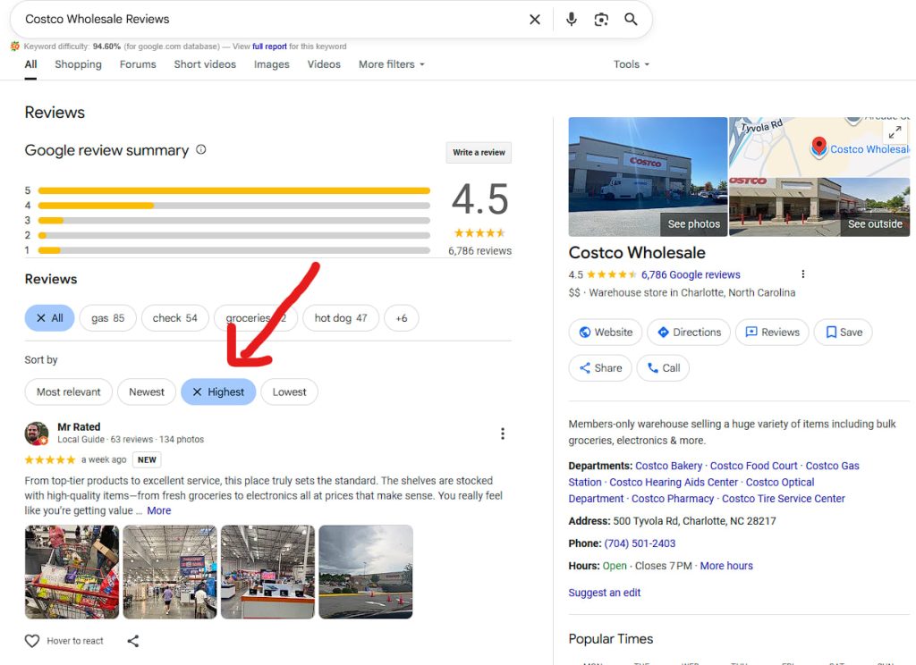Open the Costco Website button
Screen dimensions: 916x665
[606, 332]
